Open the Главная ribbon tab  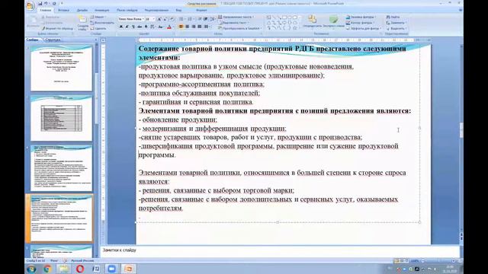pos(46,10)
